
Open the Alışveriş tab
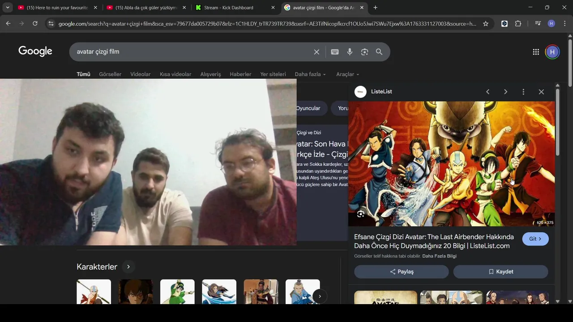click(x=210, y=74)
